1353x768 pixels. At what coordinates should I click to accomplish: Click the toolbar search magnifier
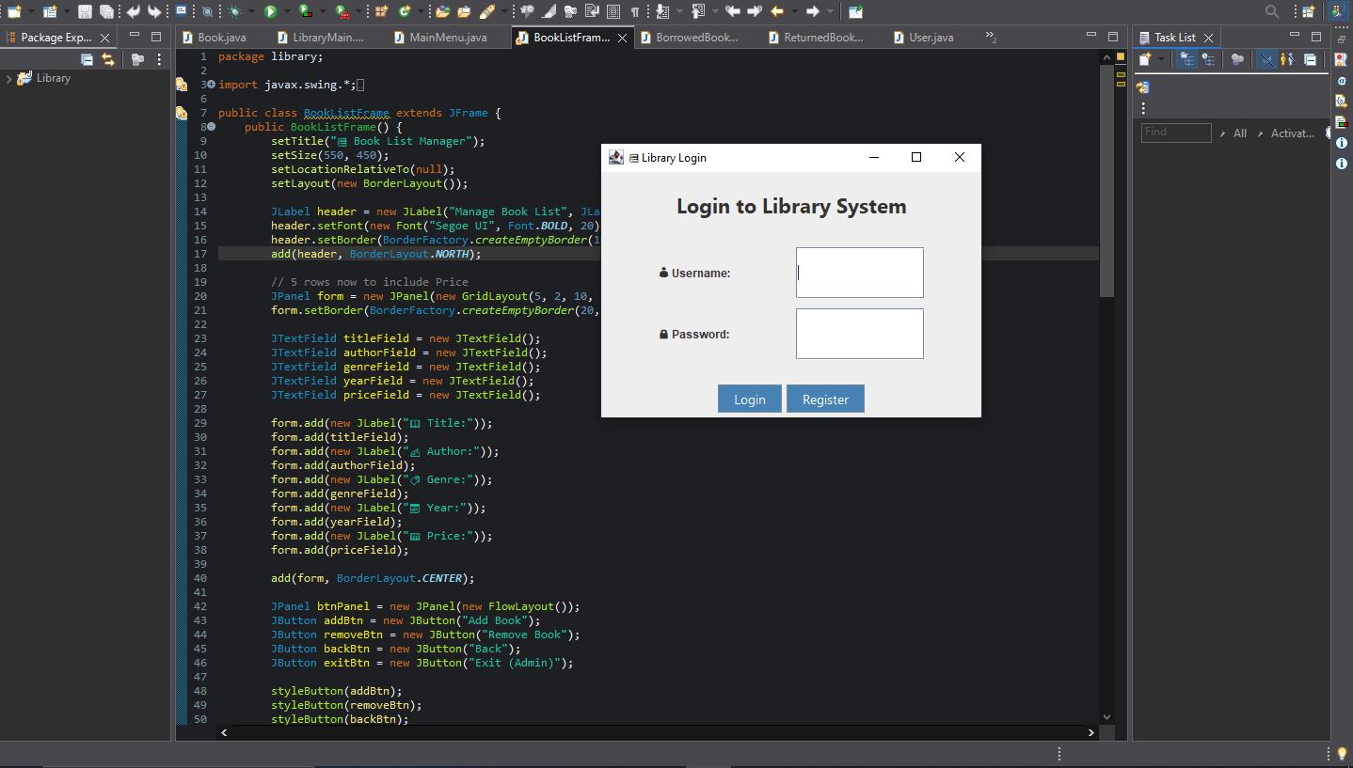1272,11
